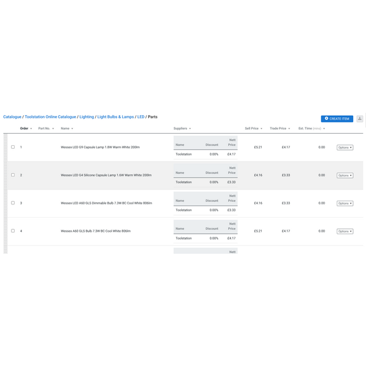The image size is (366, 366).
Task: Click the Create Item button
Action: [337, 118]
